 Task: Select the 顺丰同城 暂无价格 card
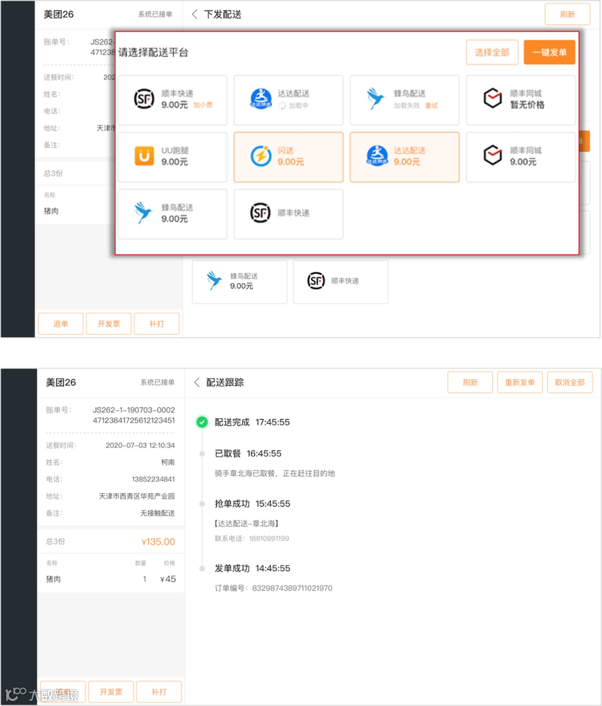tap(521, 100)
